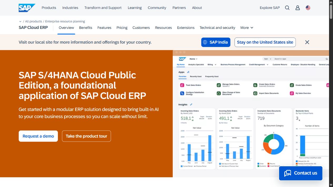Choose country via US flag icon
The width and height of the screenshot is (333, 187).
(x=308, y=8)
